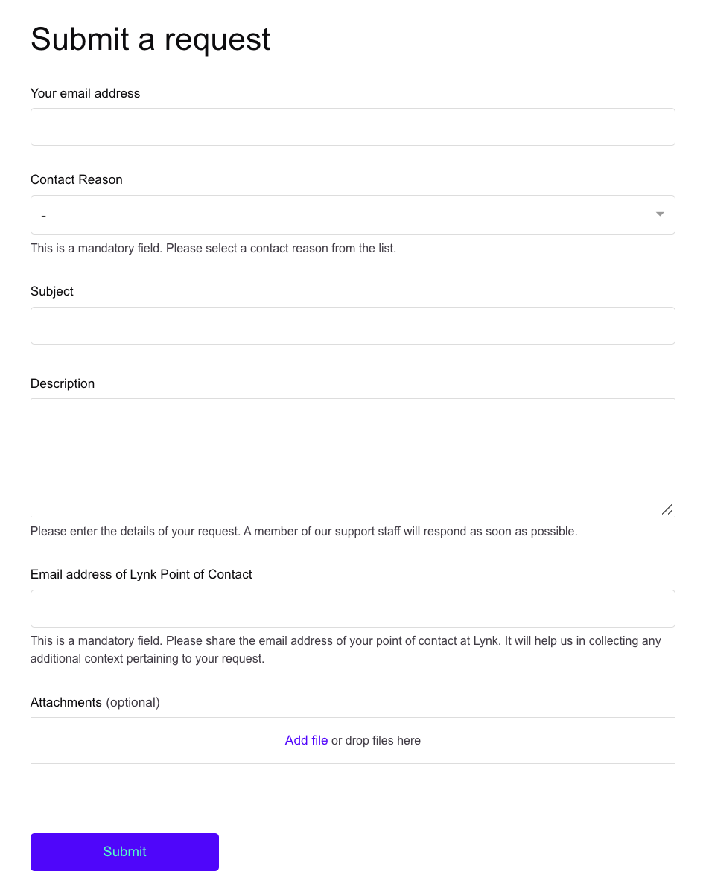Click the placeholder dash in Contact Reason
Viewport: 706px width, 889px height.
coord(43,215)
